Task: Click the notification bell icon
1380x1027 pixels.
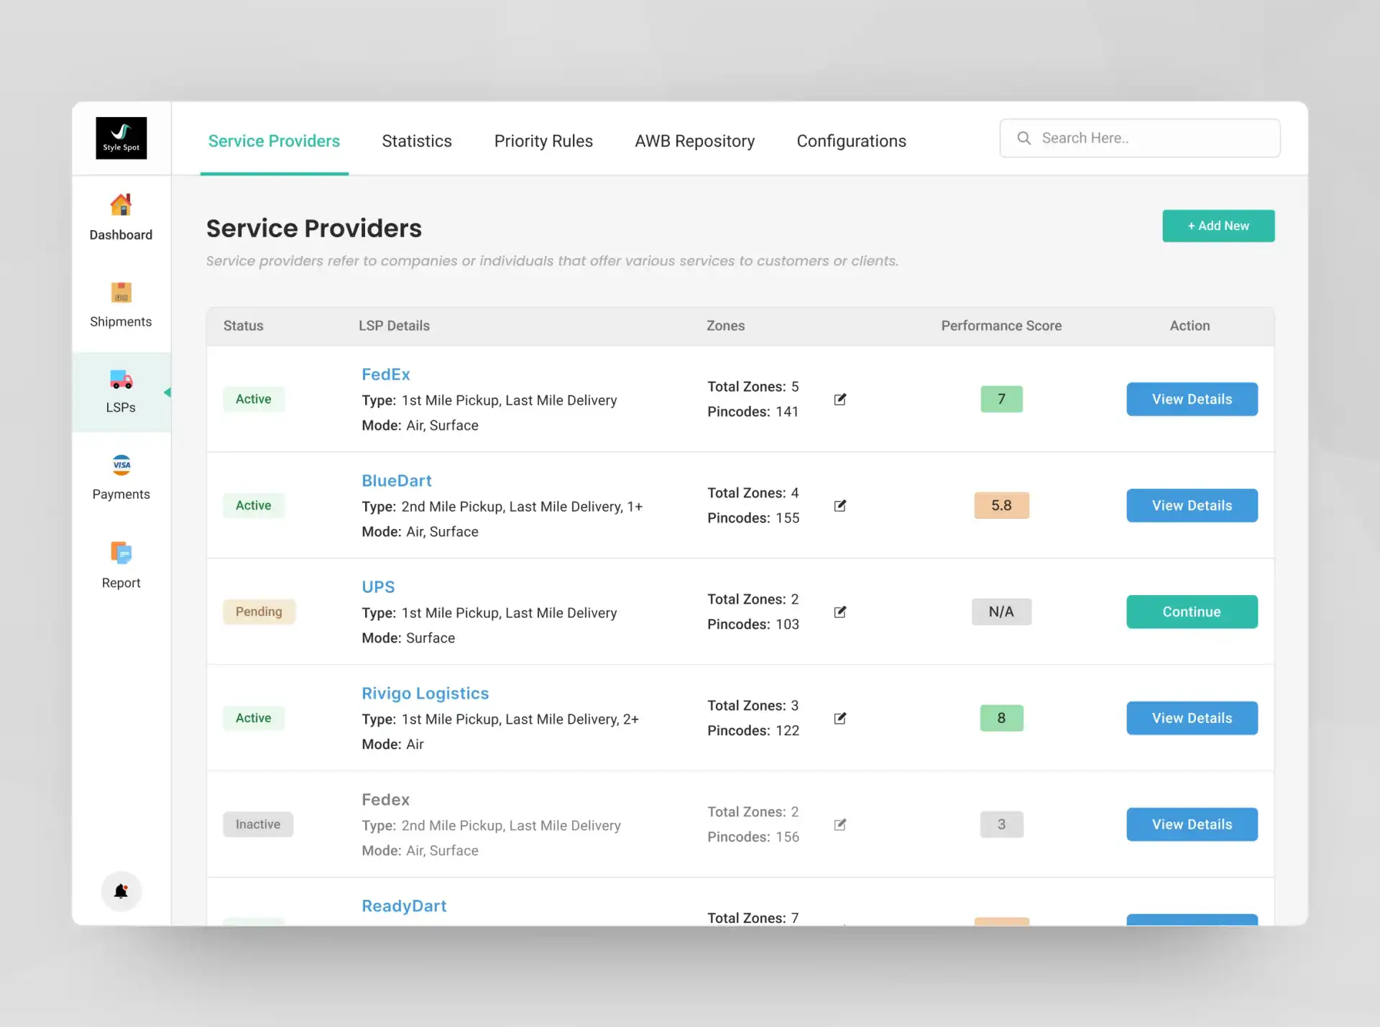Action: pos(121,890)
